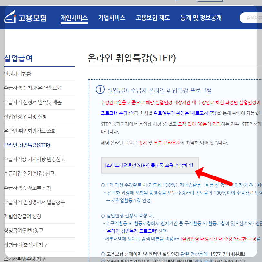Click the info icon beside program title
Screen dimensions: 262x262
(x=100, y=89)
